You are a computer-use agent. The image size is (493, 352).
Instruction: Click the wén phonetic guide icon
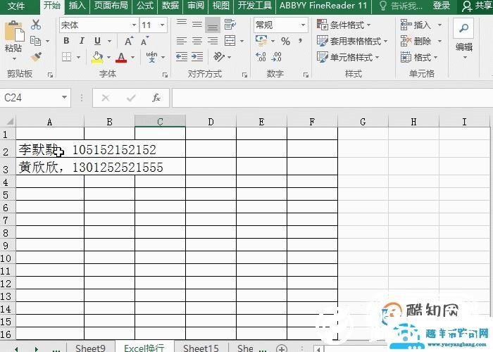(x=152, y=57)
